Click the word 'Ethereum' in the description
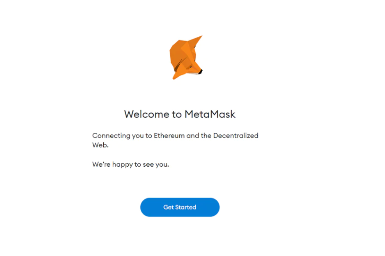 click(x=169, y=135)
